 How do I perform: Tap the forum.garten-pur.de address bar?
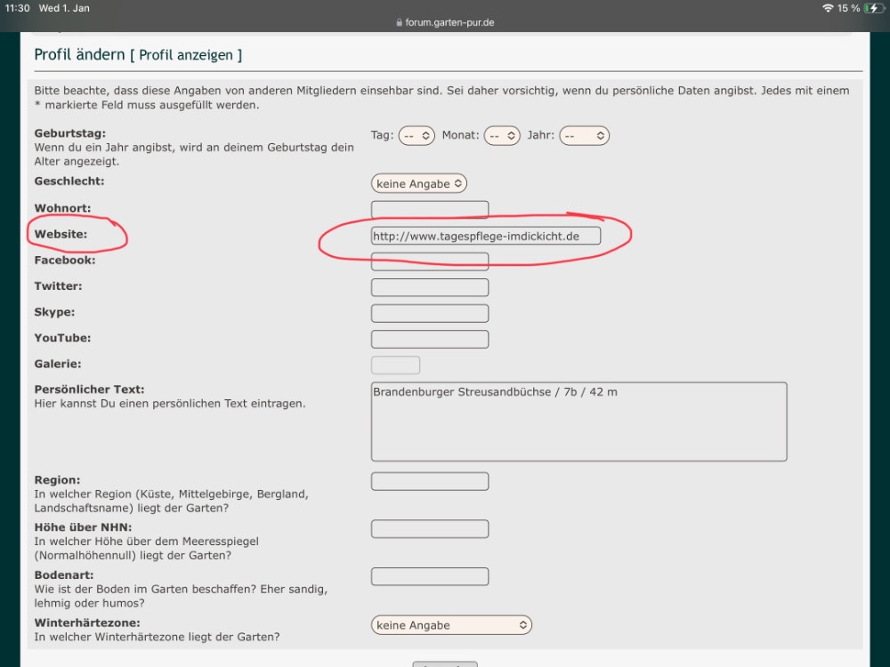coord(445,23)
